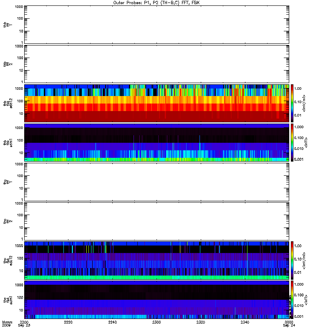Click "0.001" on the thb scm1 color bar

pyautogui.click(x=299, y=159)
